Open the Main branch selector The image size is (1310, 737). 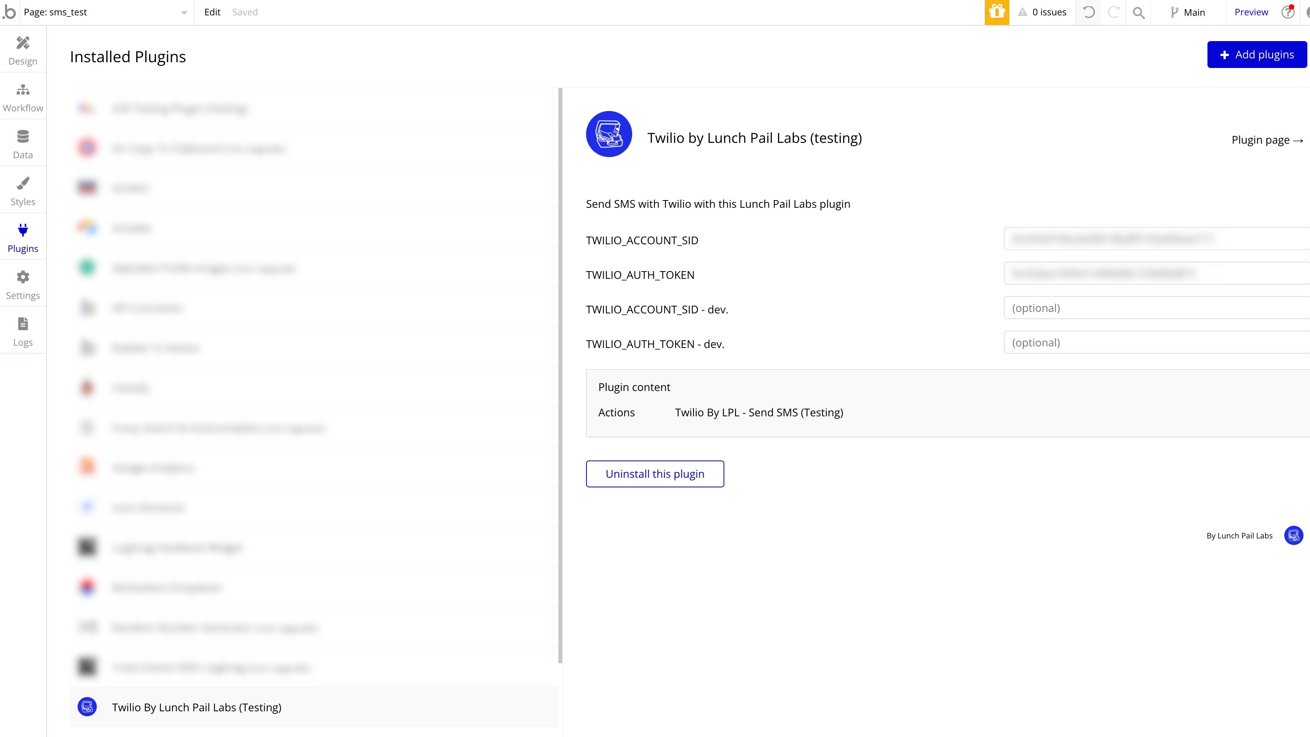pos(1187,12)
